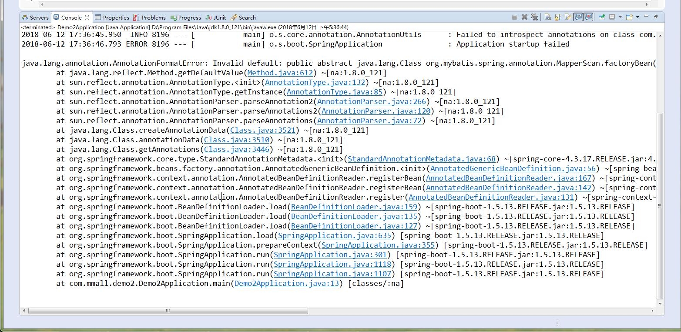This screenshot has width=681, height=332.
Task: Click the 'Application startup failed' error message
Action: click(513, 44)
